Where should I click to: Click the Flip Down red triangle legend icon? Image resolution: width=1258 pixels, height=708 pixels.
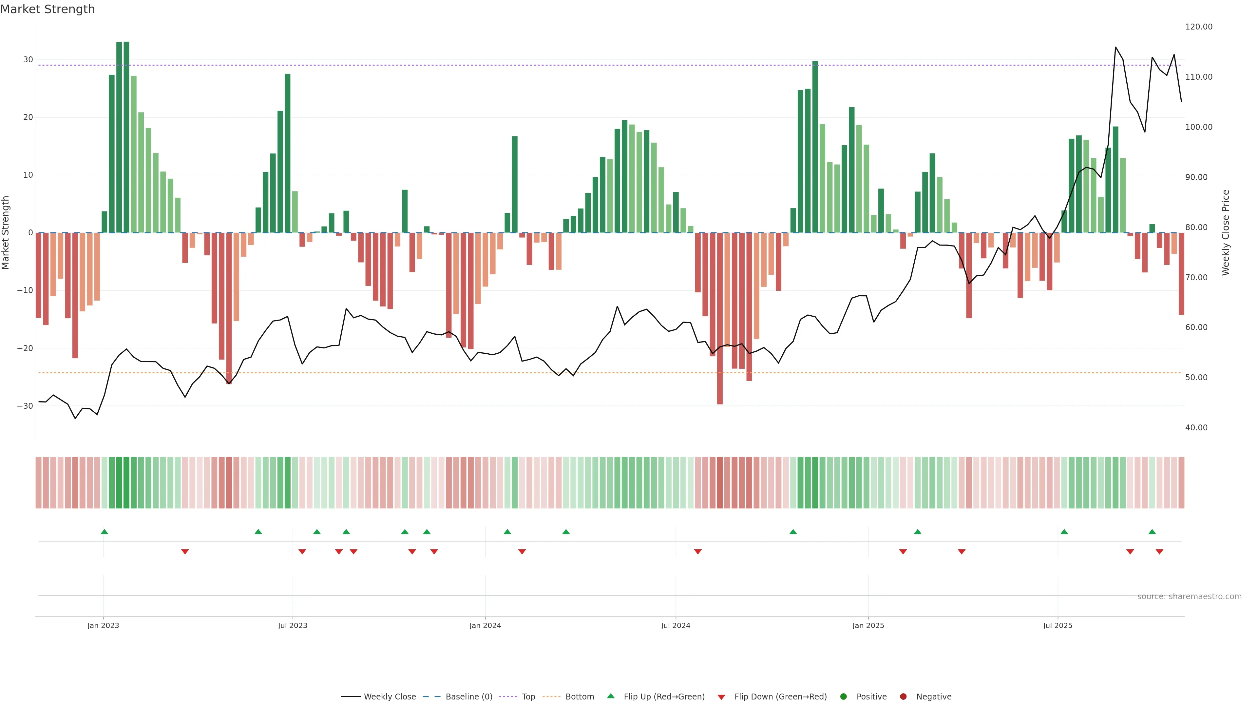click(x=721, y=697)
